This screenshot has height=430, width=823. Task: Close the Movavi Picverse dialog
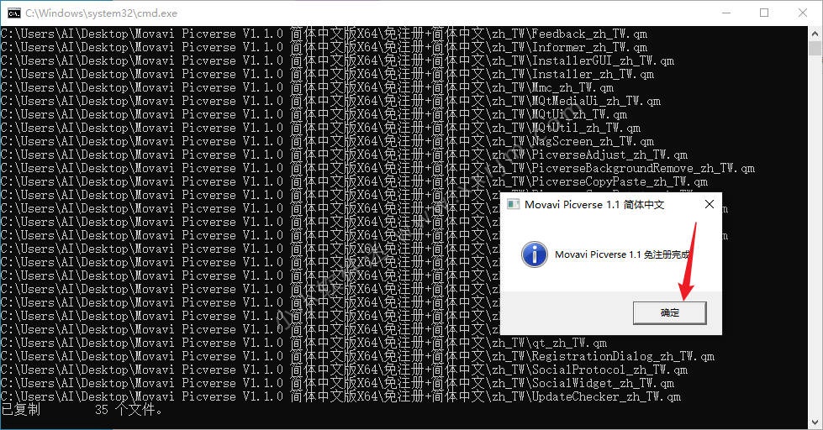coord(710,204)
